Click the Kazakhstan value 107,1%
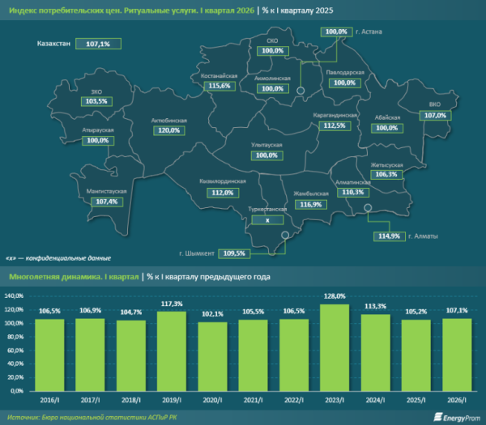Viewport: 486px width, 425px height. pos(98,44)
